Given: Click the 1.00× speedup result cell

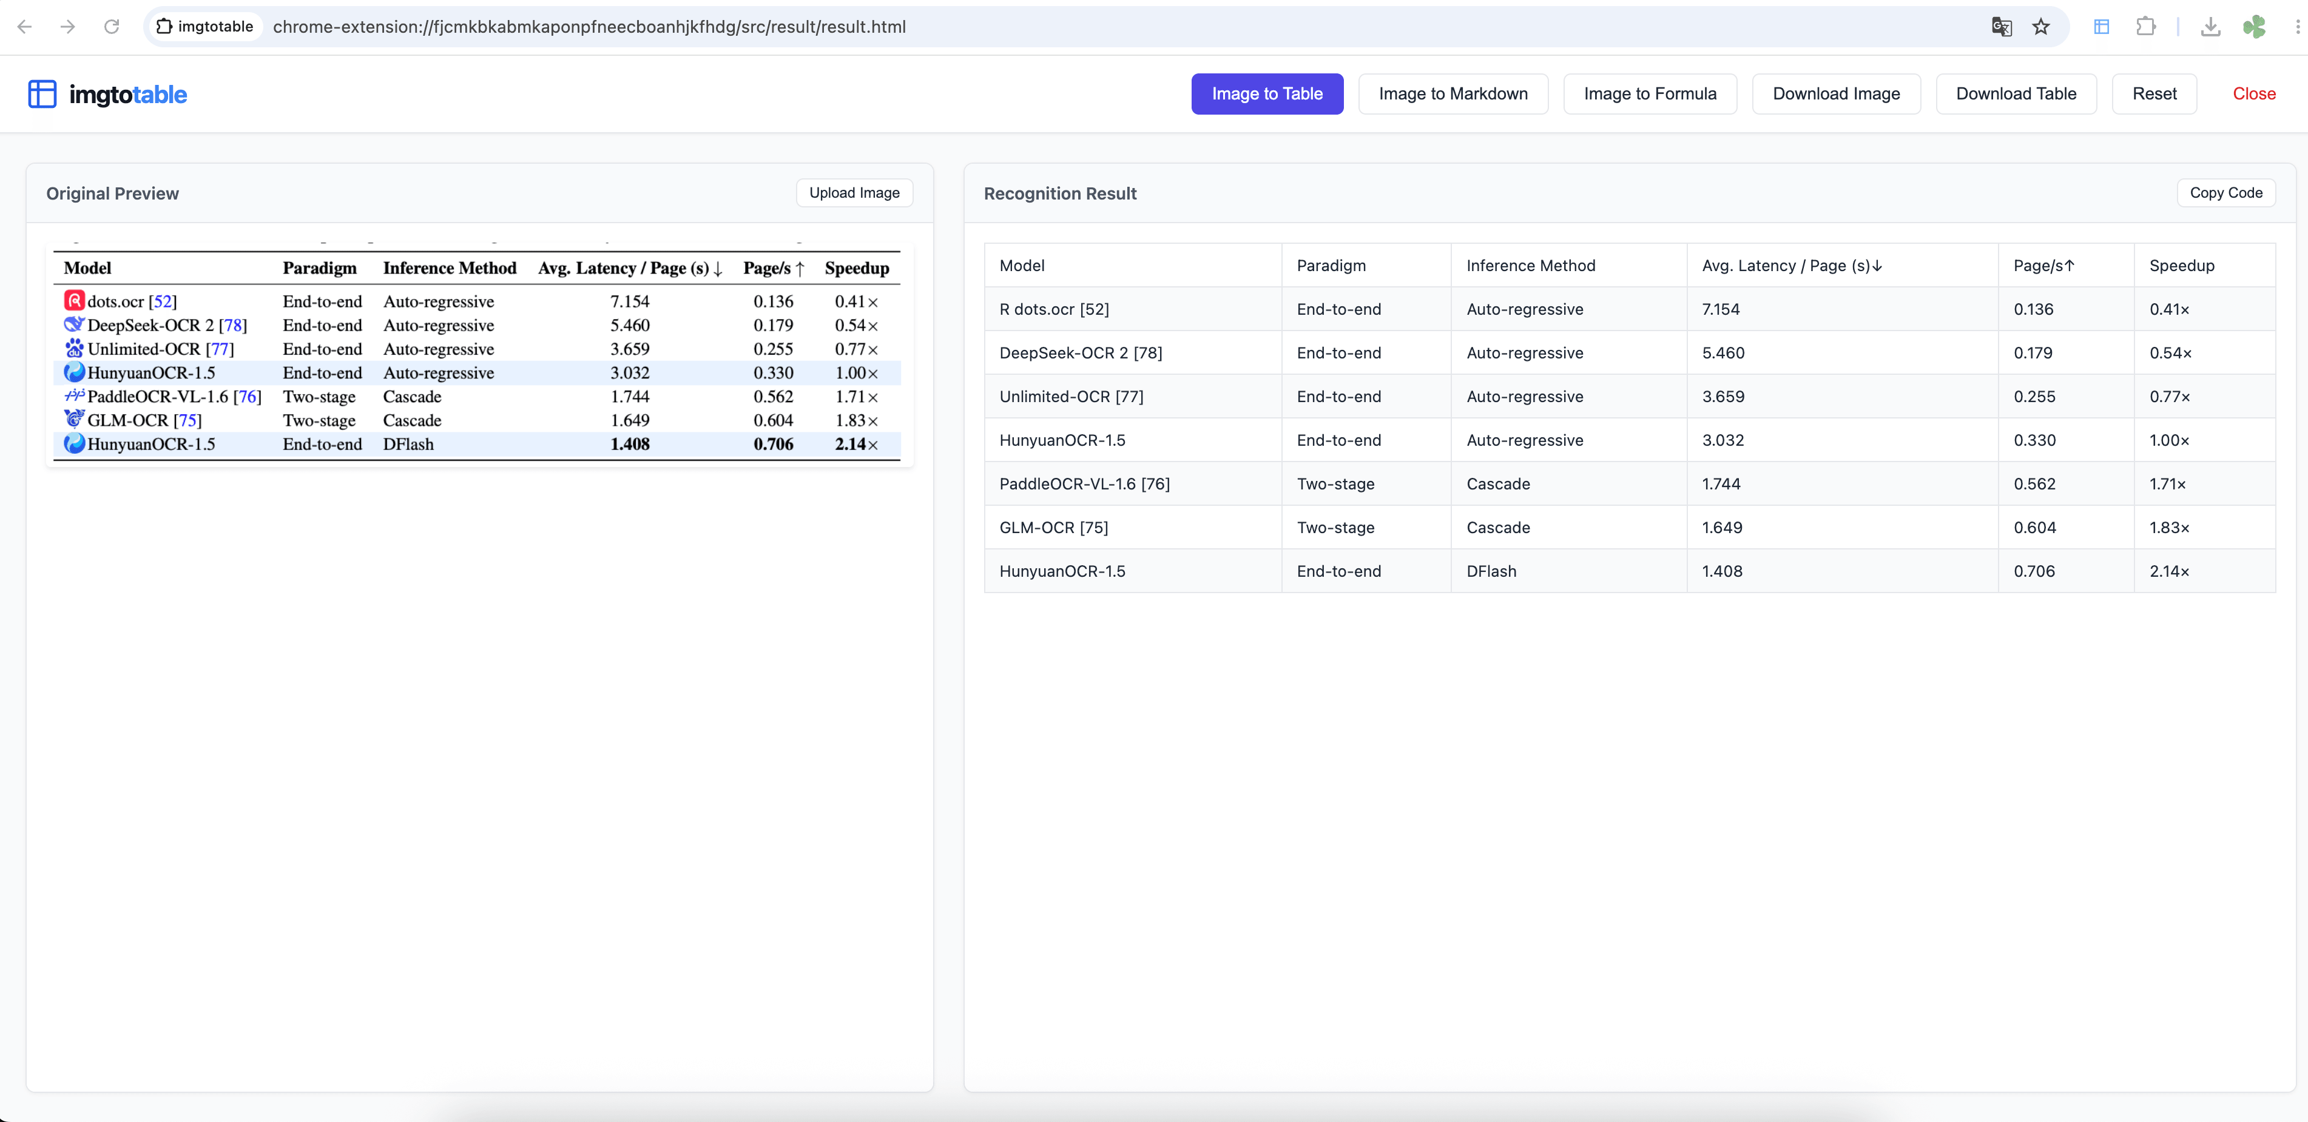Looking at the screenshot, I should click(x=2204, y=440).
